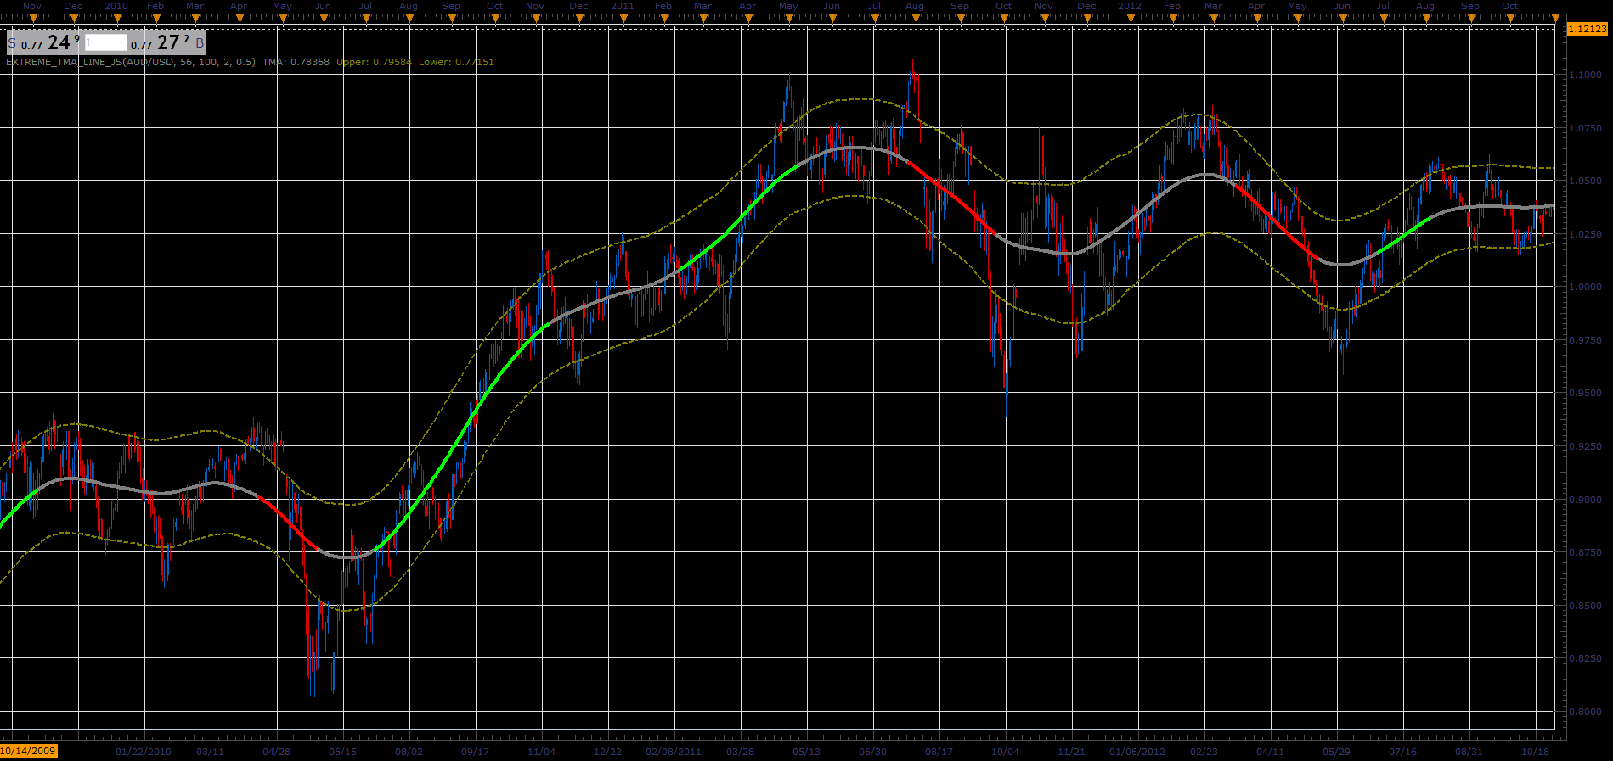Click the 06/15 date axis label

tap(342, 752)
